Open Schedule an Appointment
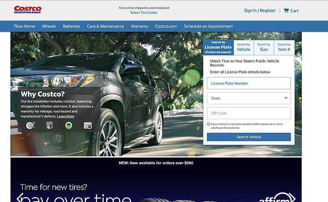This screenshot has width=328, height=202. (x=209, y=26)
